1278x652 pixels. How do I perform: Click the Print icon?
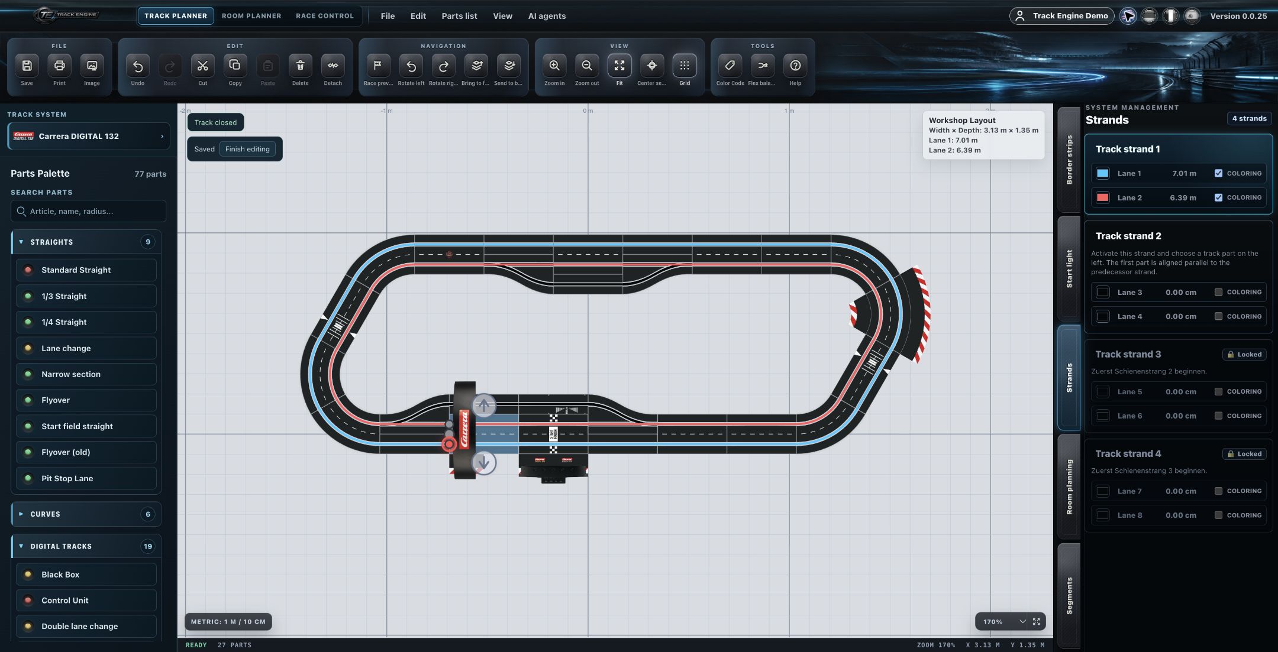[x=60, y=66]
